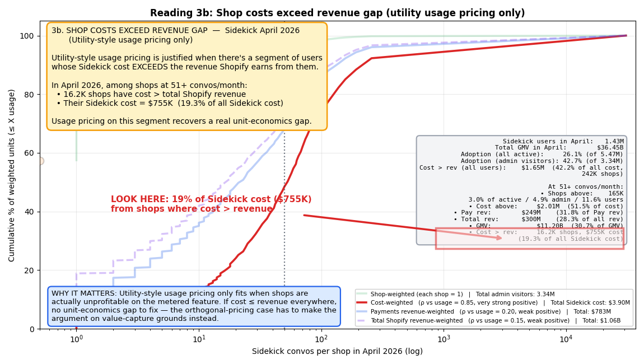This screenshot has height=364, width=644.
Task: Click red annotation "LOOK HERE: 19% of Sidekick cost ($755K)"
Action: (211, 199)
